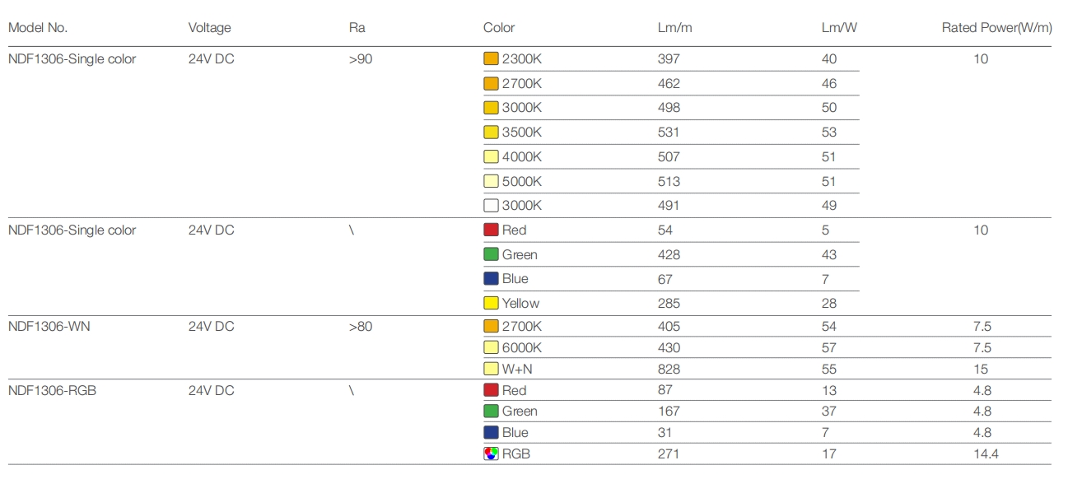Click the >90 Ra value
Screen dimensions: 1068x479
(x=361, y=59)
